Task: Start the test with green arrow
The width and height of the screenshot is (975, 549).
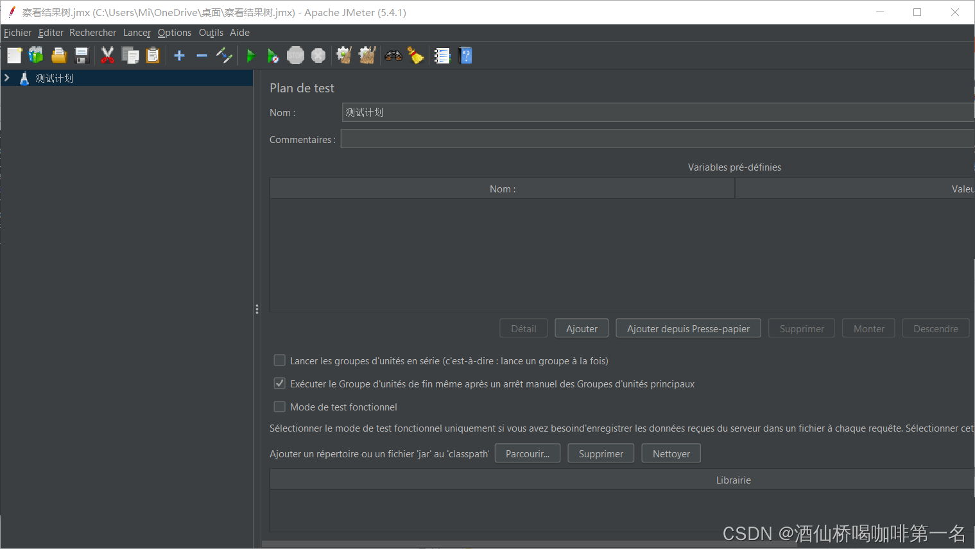Action: click(251, 56)
